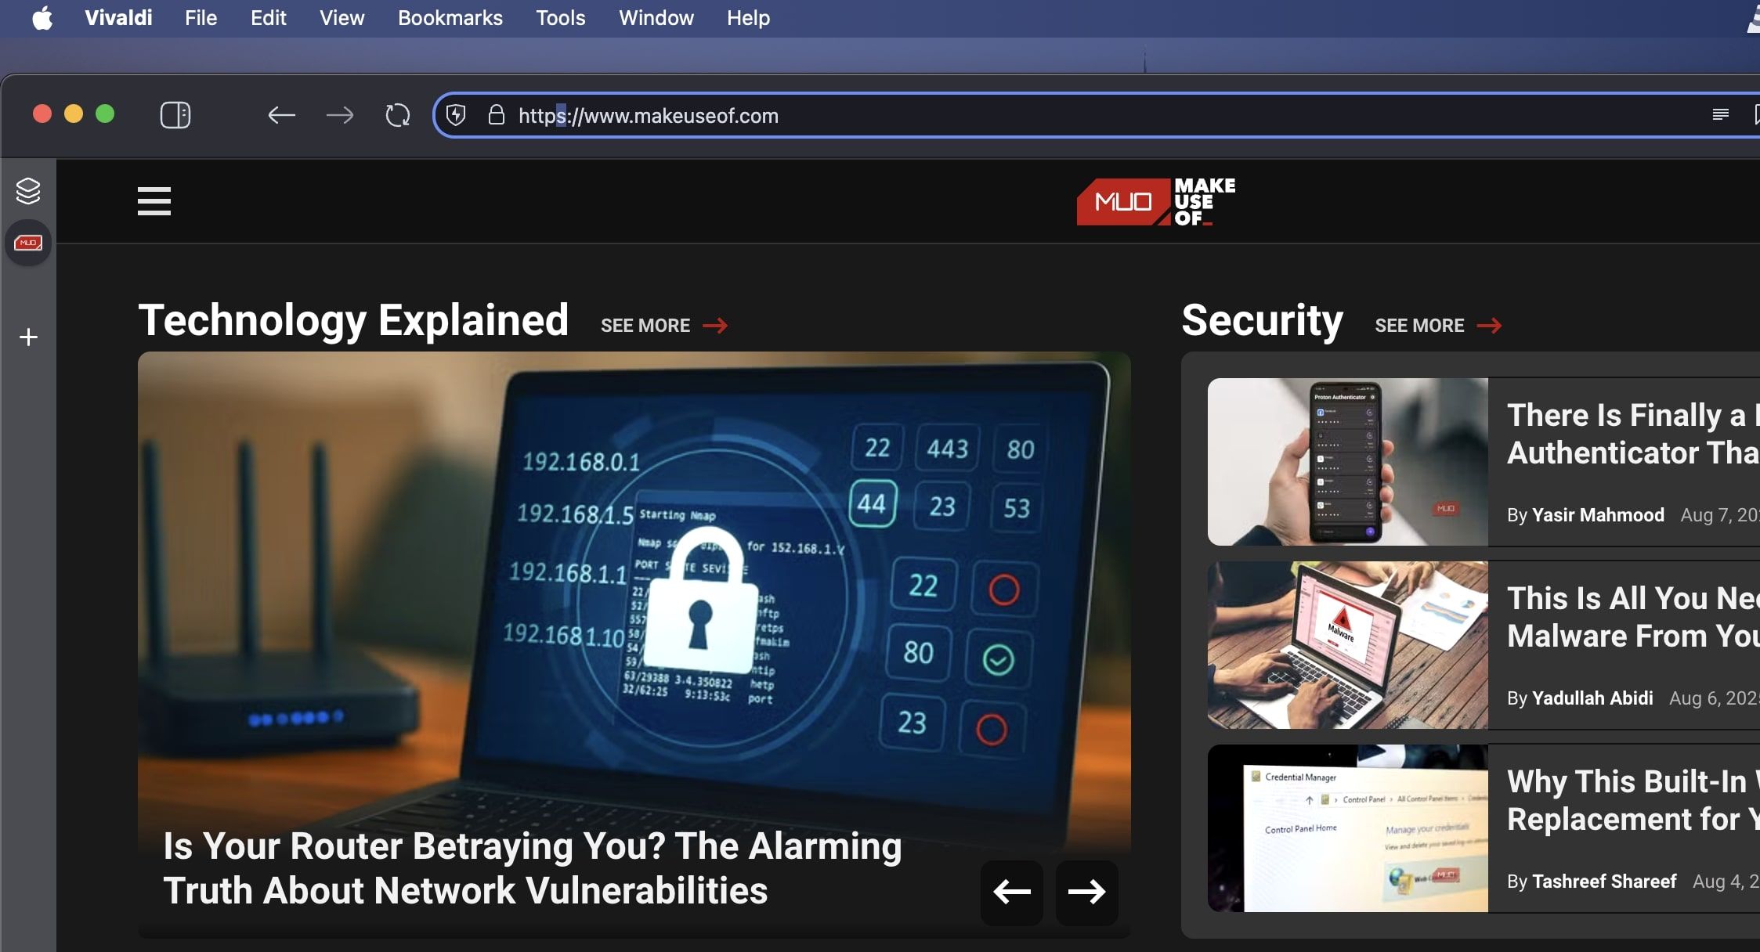The image size is (1760, 952).
Task: Open the 'This Is All You Need' malware article
Action: click(1633, 617)
